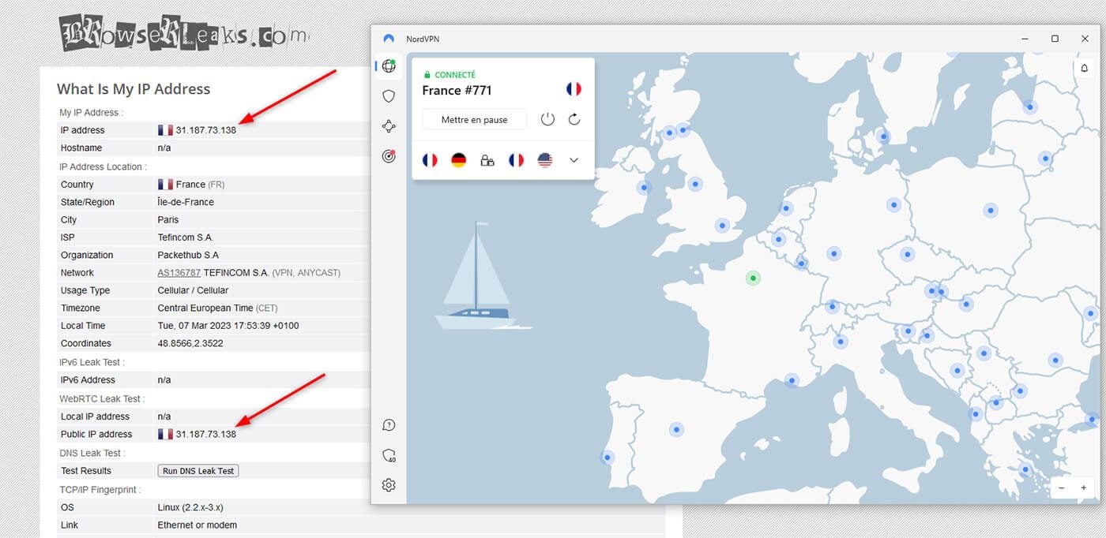Click the OS value Linux (2.2.x-3.x)
The height and width of the screenshot is (538, 1106).
(x=190, y=507)
